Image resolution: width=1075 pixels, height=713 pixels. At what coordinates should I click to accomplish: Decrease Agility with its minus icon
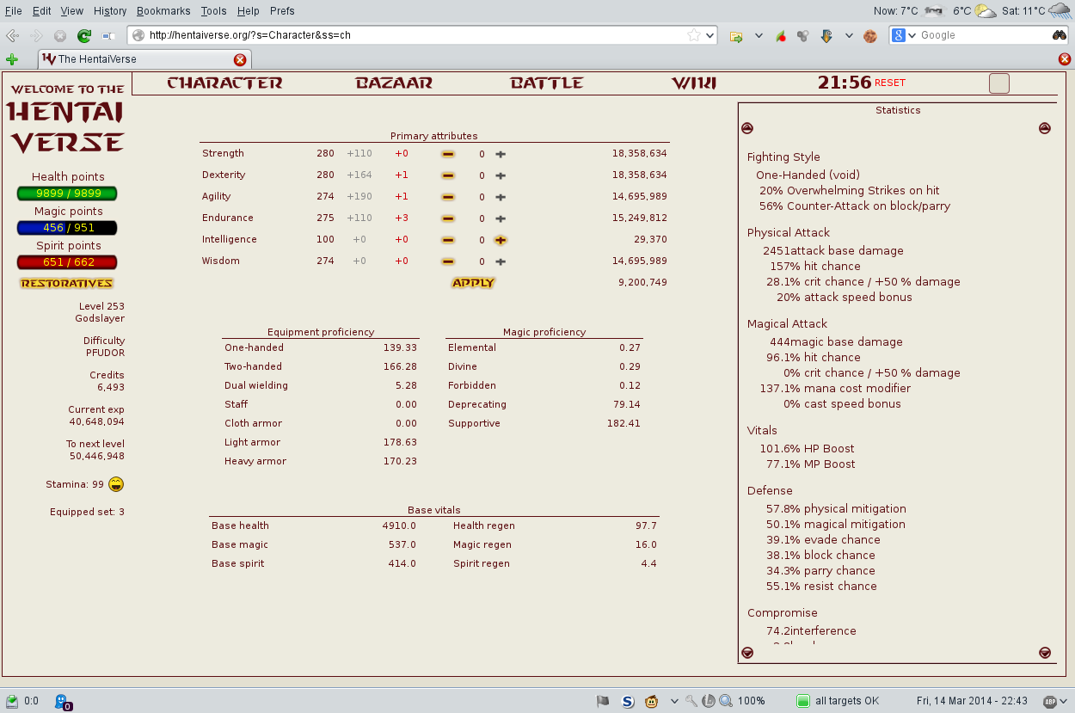(x=448, y=197)
